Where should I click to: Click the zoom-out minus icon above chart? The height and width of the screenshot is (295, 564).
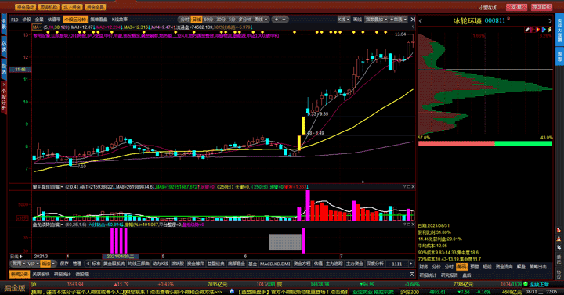click(284, 20)
